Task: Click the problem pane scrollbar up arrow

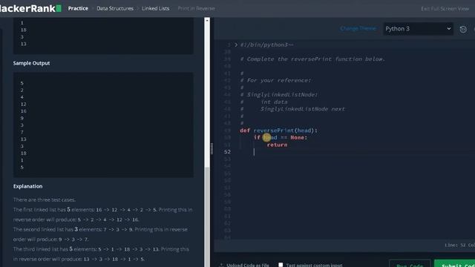Action: click(x=207, y=20)
